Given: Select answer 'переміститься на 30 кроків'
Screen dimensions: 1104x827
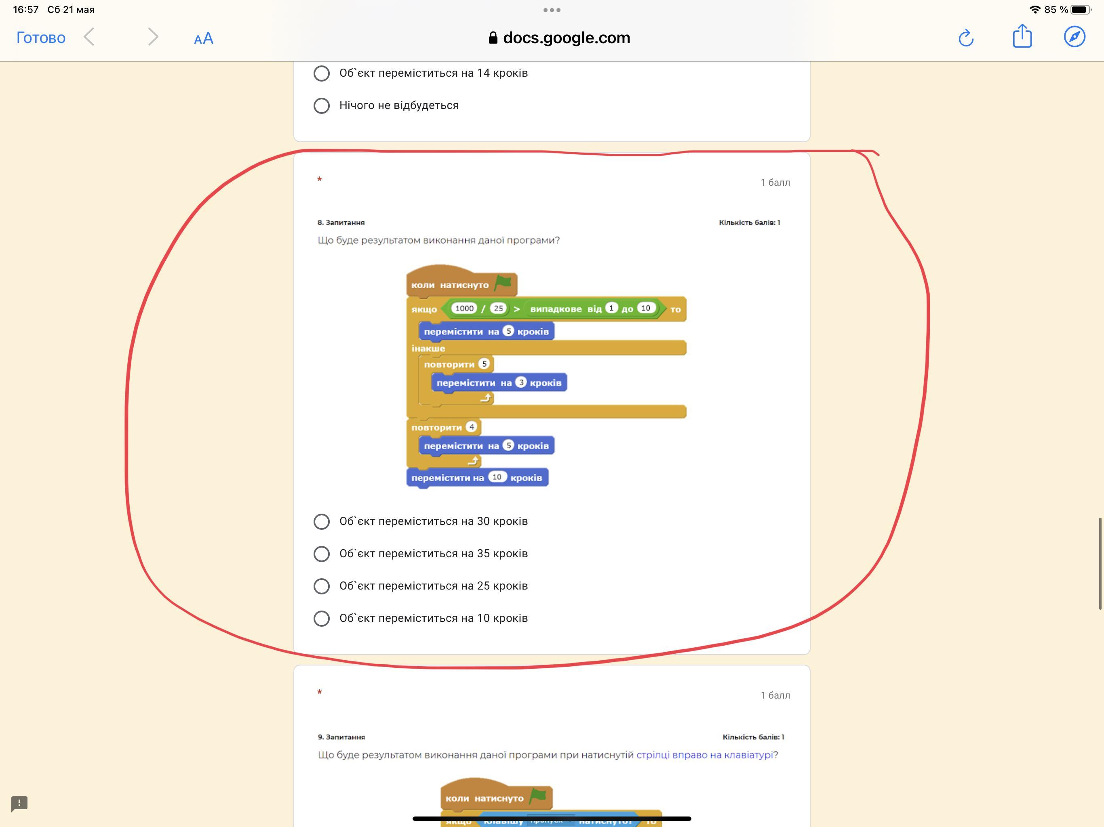Looking at the screenshot, I should (x=321, y=522).
